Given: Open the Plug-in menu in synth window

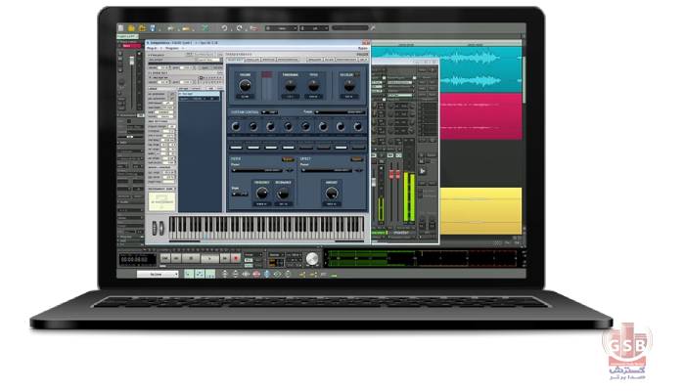Looking at the screenshot, I should tap(153, 49).
